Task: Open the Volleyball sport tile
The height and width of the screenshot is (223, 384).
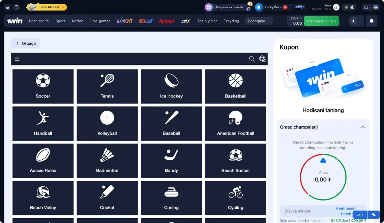Action: pos(107,124)
